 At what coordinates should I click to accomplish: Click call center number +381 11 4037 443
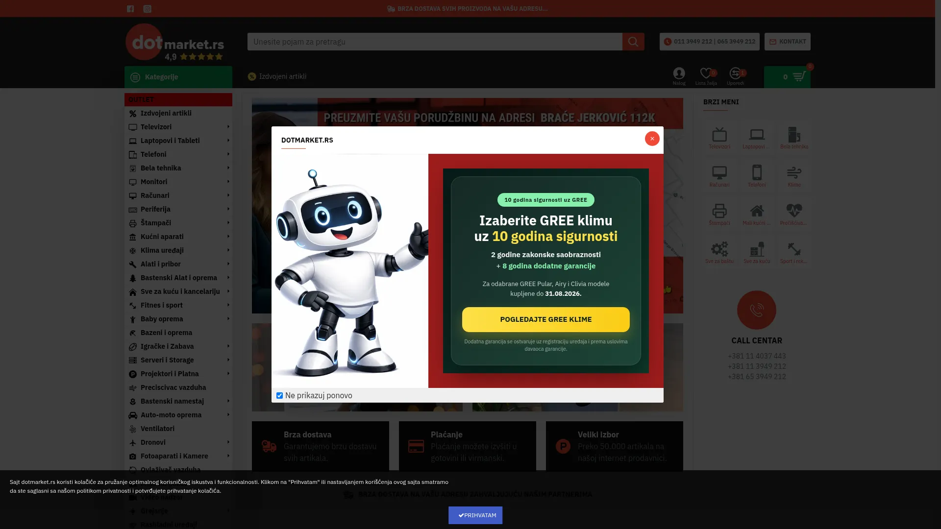pos(757,356)
